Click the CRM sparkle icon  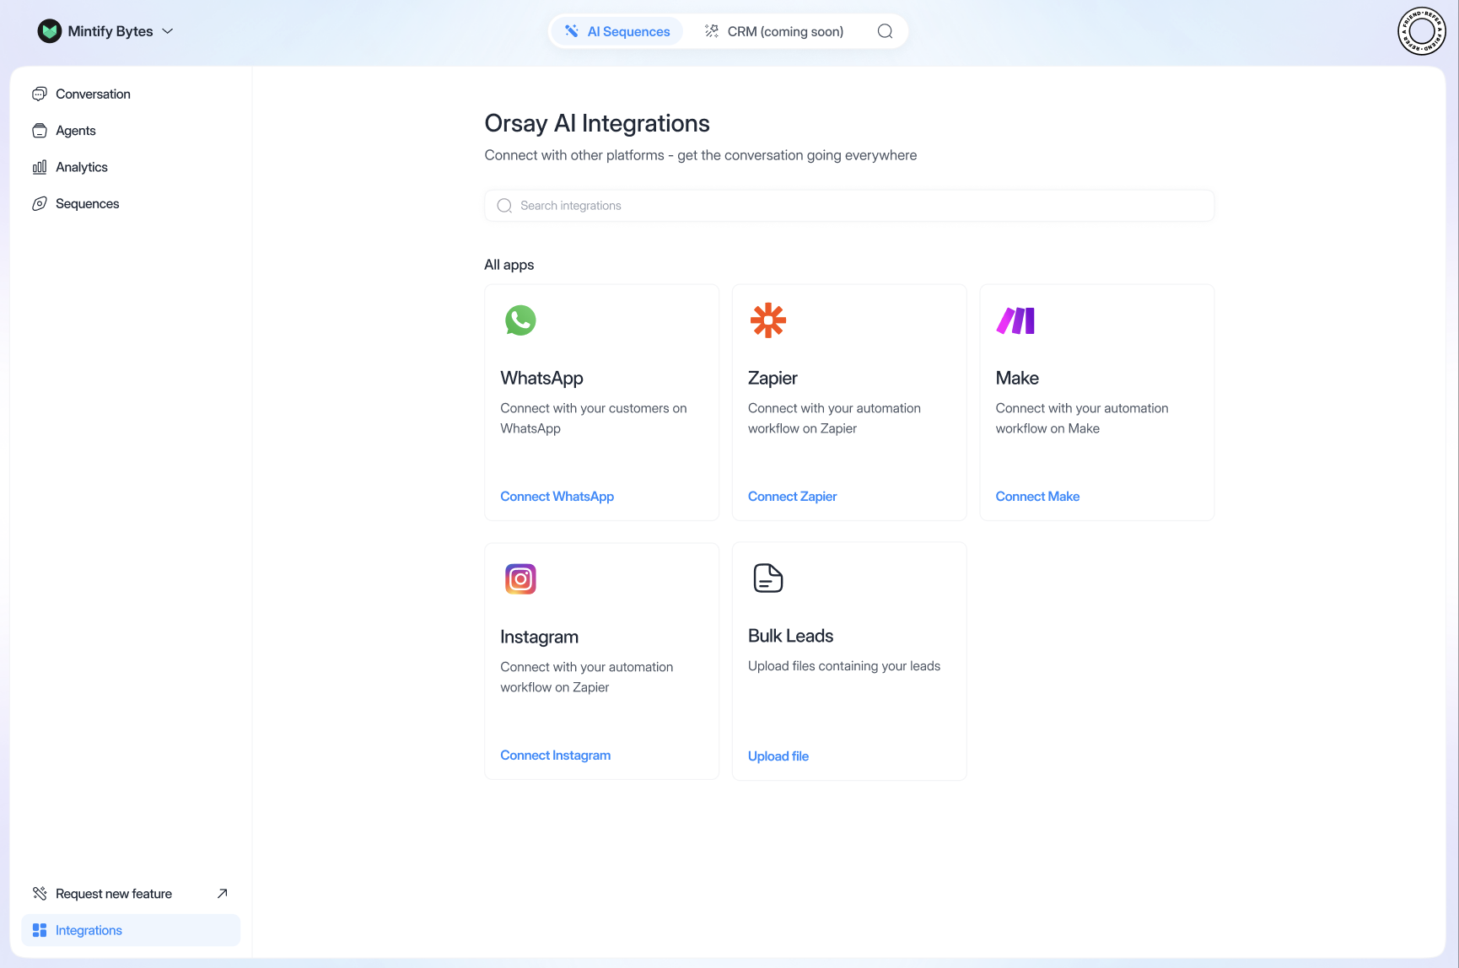coord(712,31)
